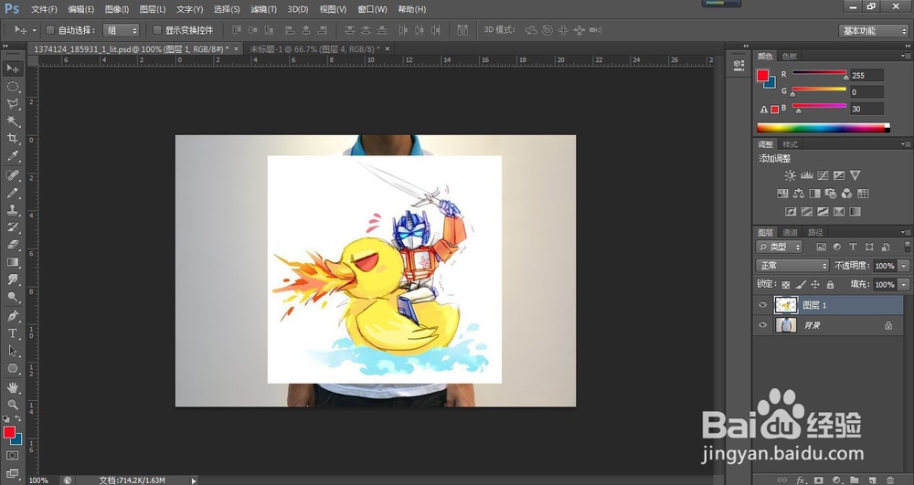914x485 pixels.
Task: Add a Levels adjustment (histogram icon)
Action: coord(807,175)
